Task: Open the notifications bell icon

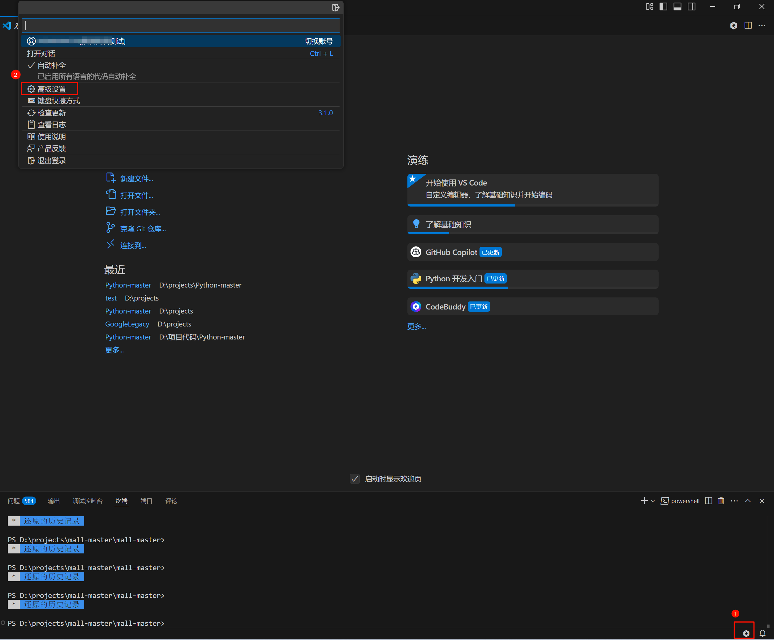Action: 762,634
